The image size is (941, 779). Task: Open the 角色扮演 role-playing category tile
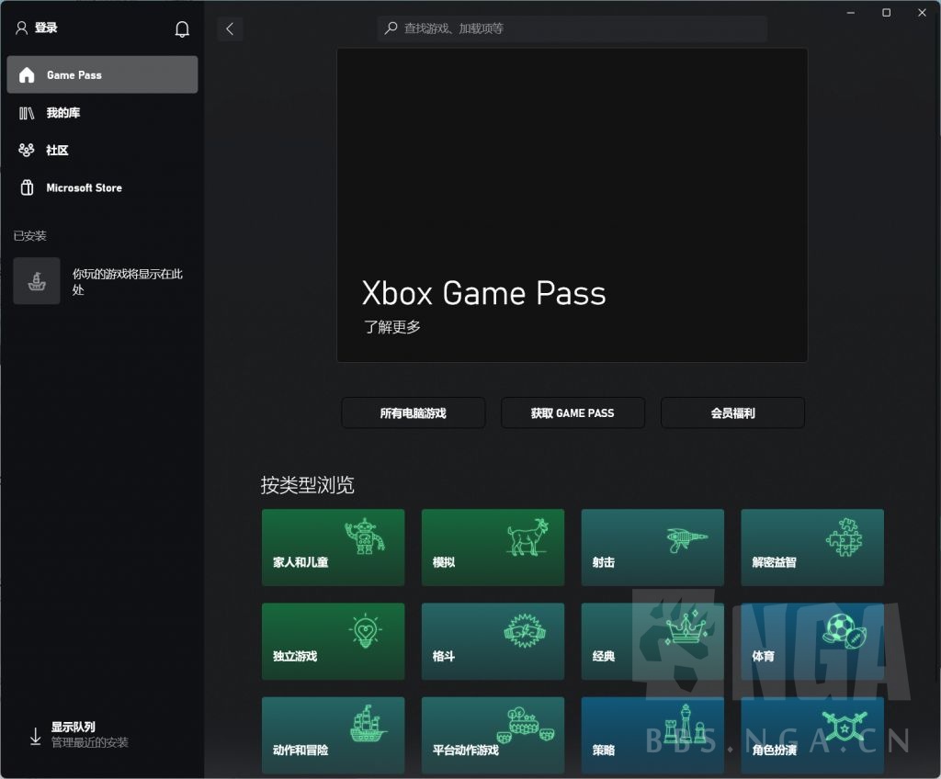(x=811, y=735)
